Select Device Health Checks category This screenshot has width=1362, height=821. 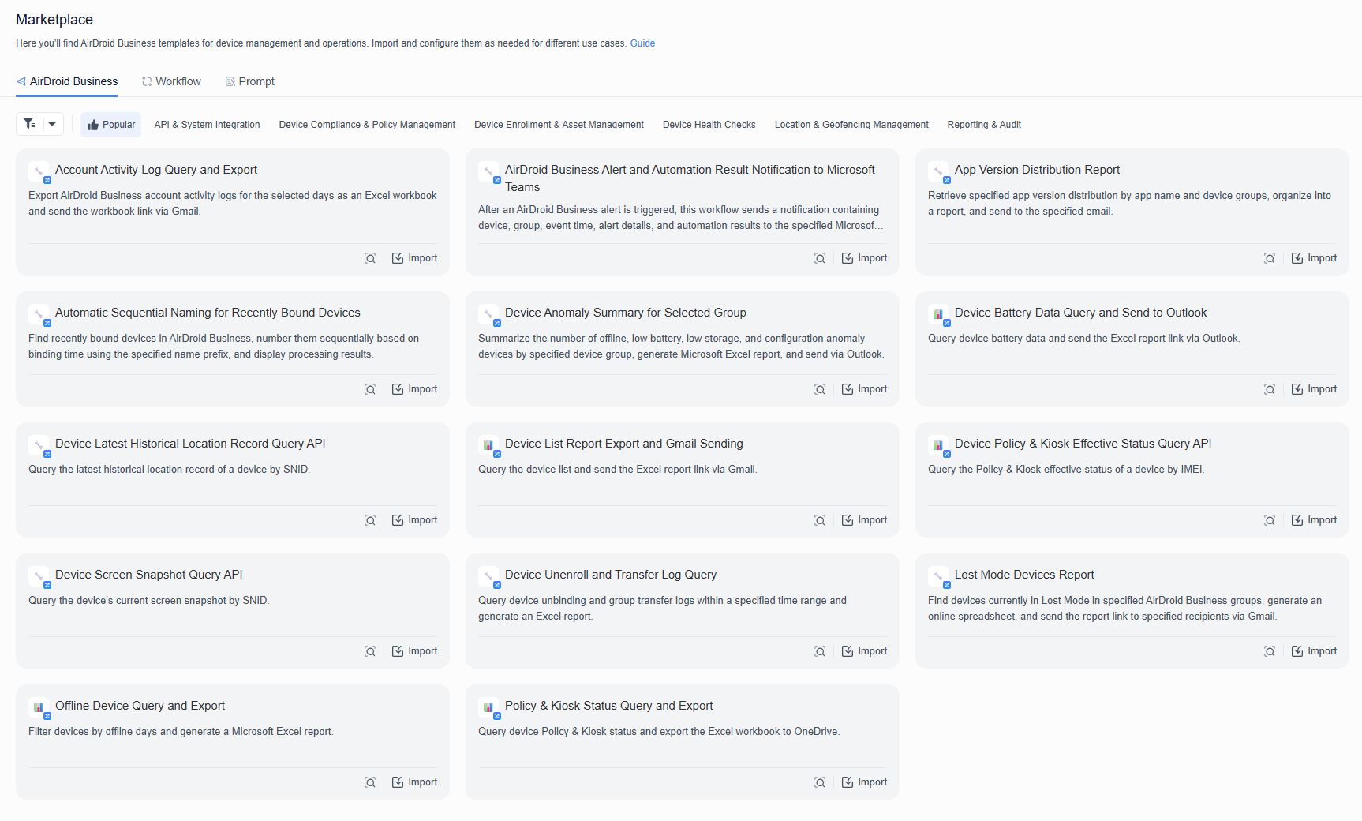point(709,125)
